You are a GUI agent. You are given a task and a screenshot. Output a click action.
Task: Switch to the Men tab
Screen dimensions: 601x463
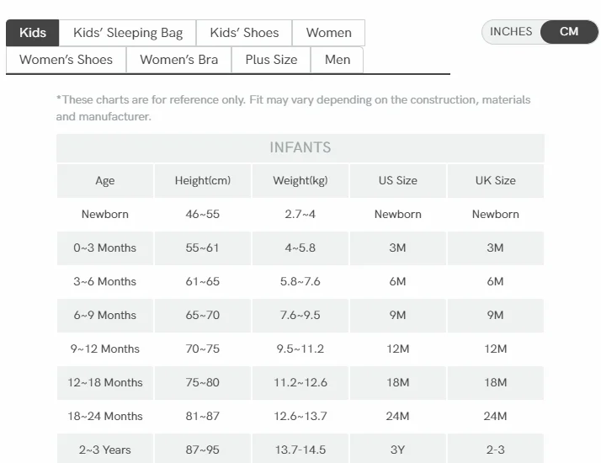coord(338,60)
